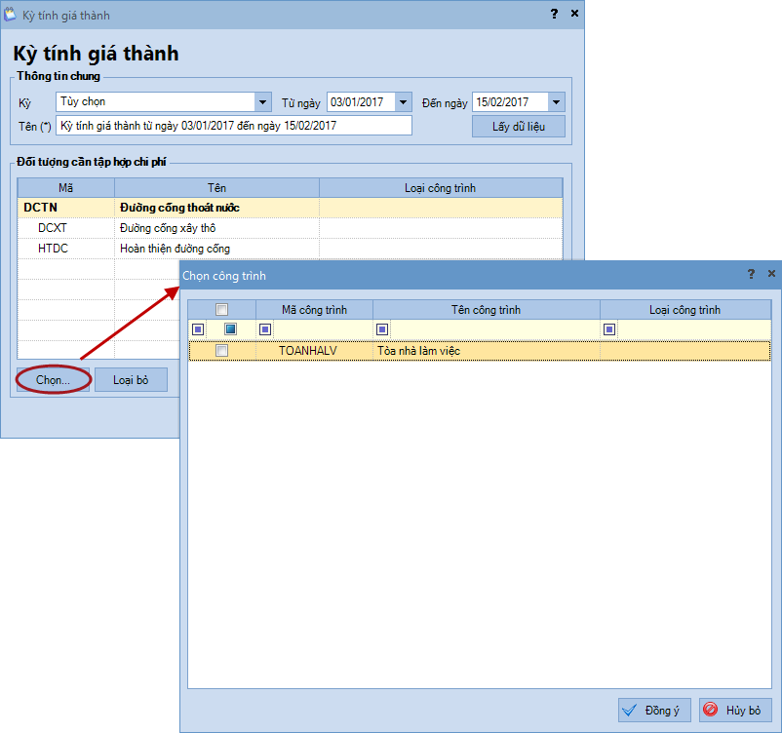This screenshot has width=782, height=733.
Task: Click help icon in Chọn công trình dialog
Action: click(x=750, y=275)
